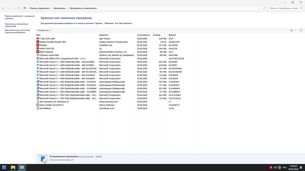The width and height of the screenshot is (305, 171).
Task: Select the 1,25 ГБ size cell
Action: pyautogui.click(x=163, y=42)
